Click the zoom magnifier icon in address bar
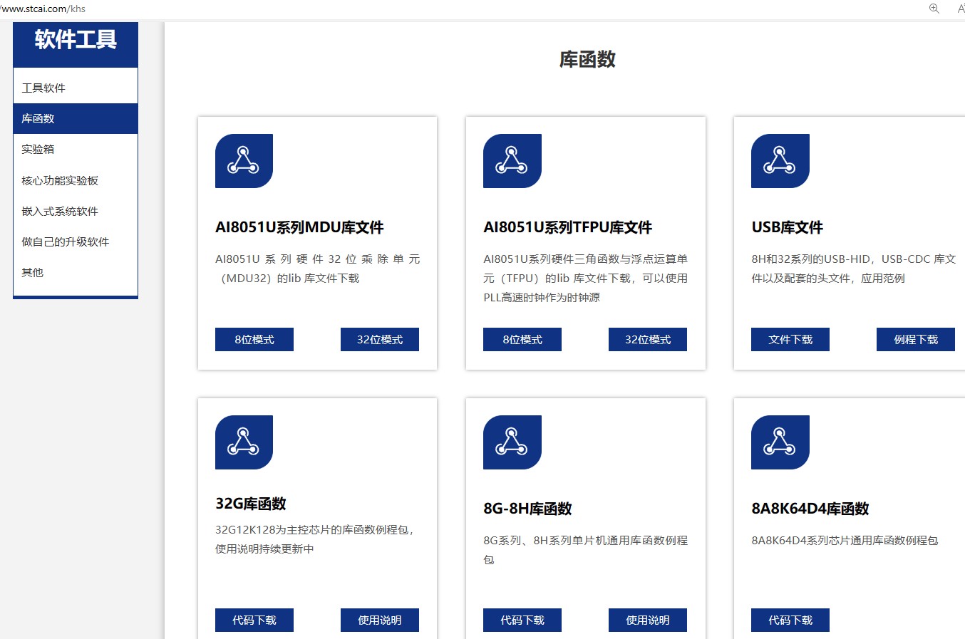 click(934, 9)
